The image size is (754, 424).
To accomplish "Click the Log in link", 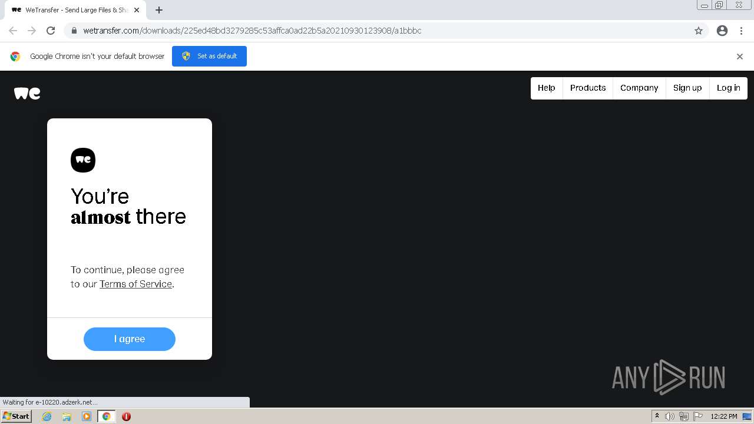I will pyautogui.click(x=729, y=88).
